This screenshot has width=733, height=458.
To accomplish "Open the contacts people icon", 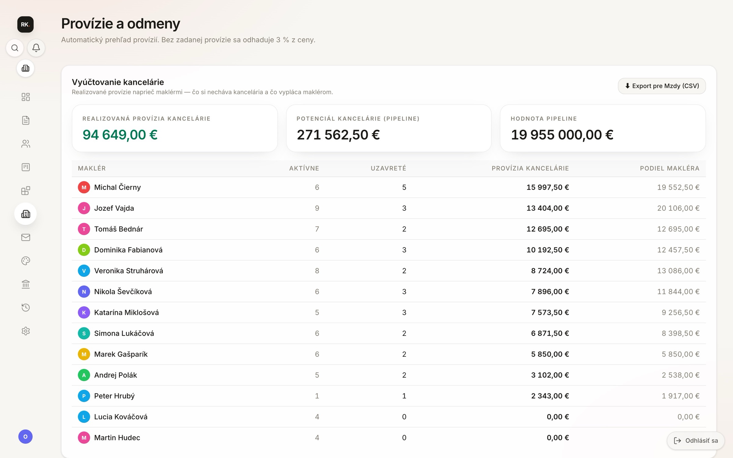I will click(26, 144).
